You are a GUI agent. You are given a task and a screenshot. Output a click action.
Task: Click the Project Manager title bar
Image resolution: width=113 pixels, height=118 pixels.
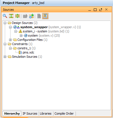[x=56, y=3]
